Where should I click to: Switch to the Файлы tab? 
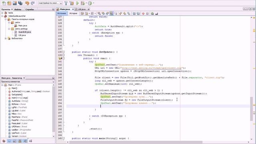(18, 9)
